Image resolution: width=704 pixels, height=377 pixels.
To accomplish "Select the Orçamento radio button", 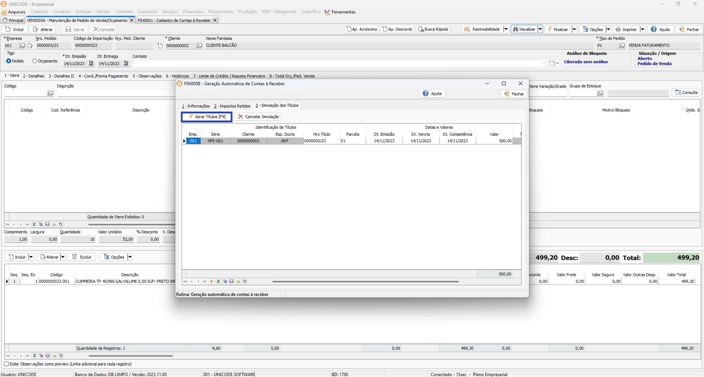I will pos(35,61).
